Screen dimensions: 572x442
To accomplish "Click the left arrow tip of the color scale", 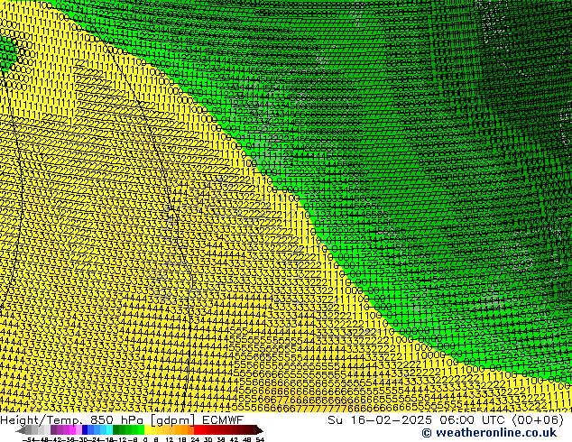I will point(20,430).
